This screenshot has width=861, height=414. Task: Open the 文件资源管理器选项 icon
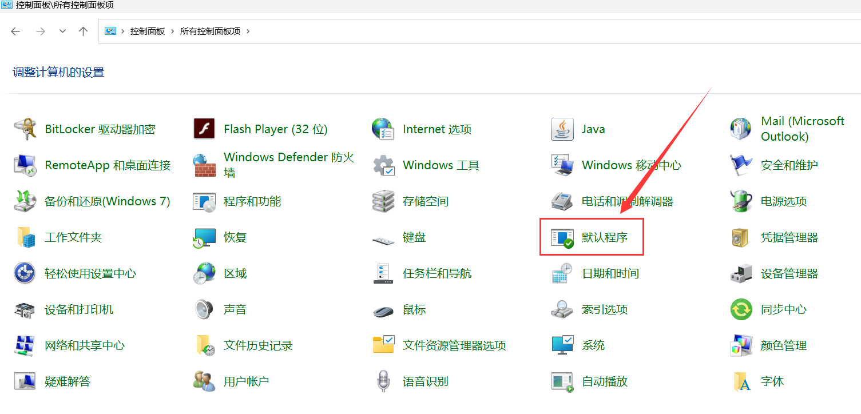coord(383,344)
